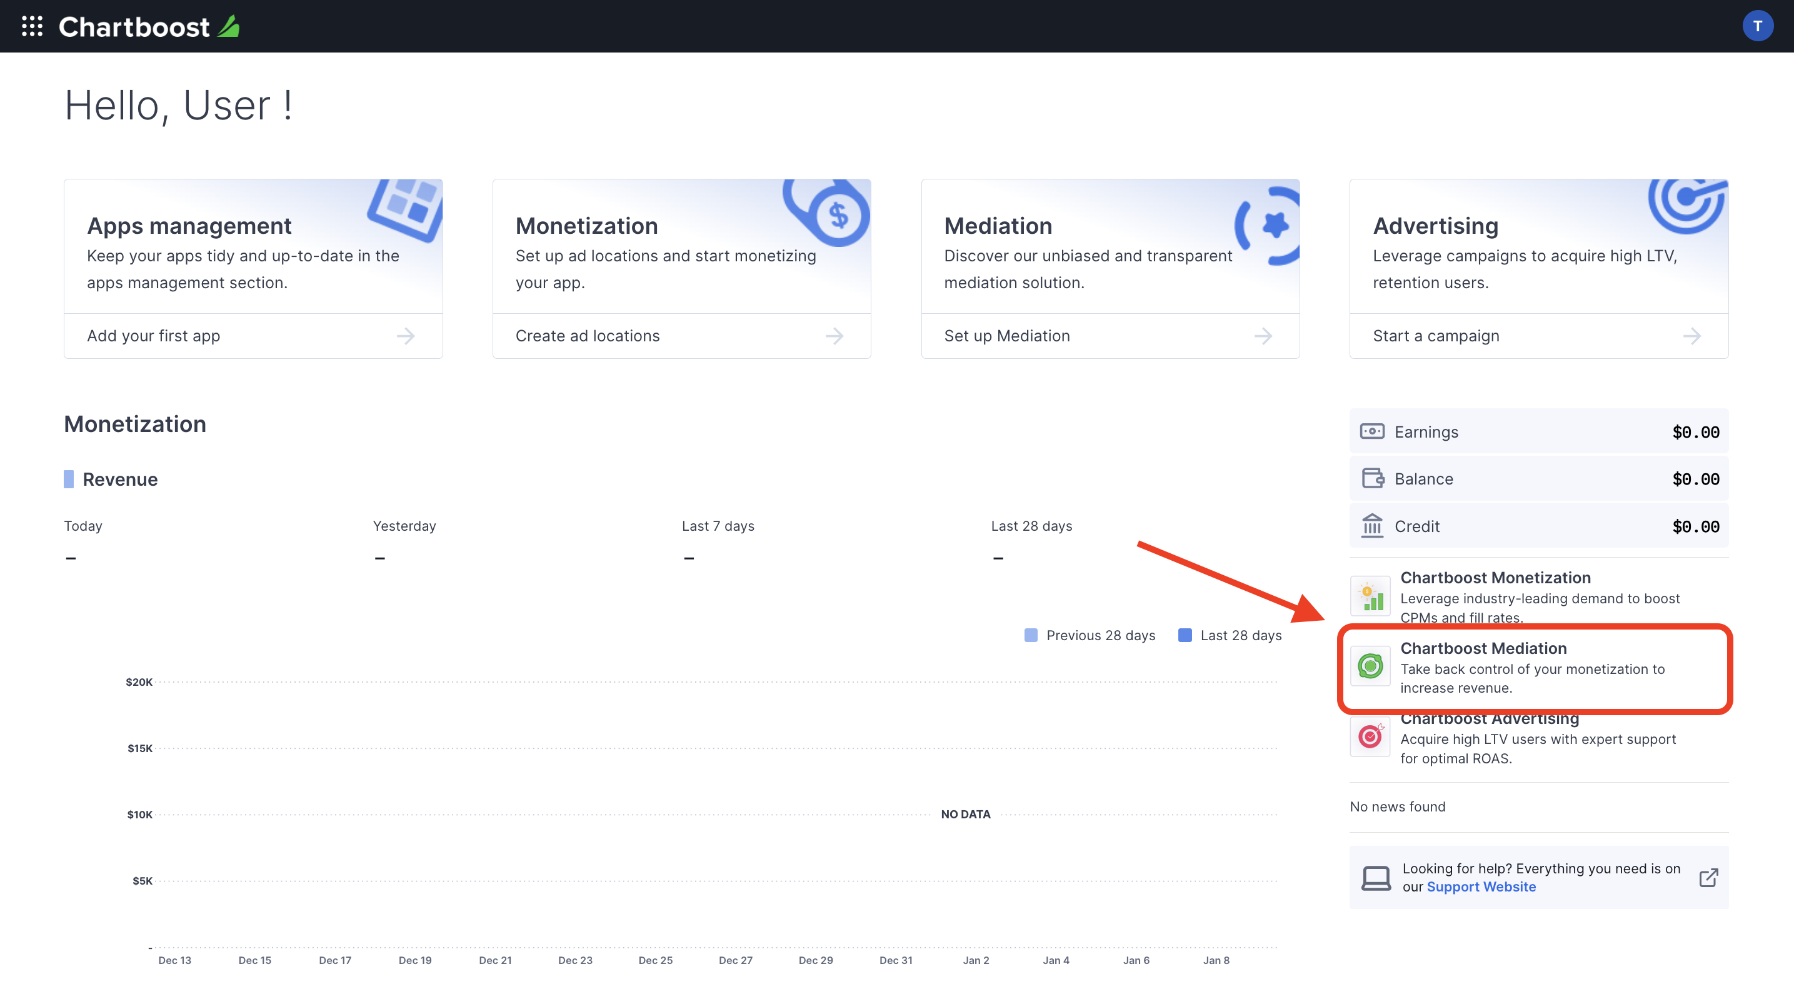The image size is (1794, 984).
Task: Click the Chartboost logo icon
Action: pyautogui.click(x=230, y=24)
